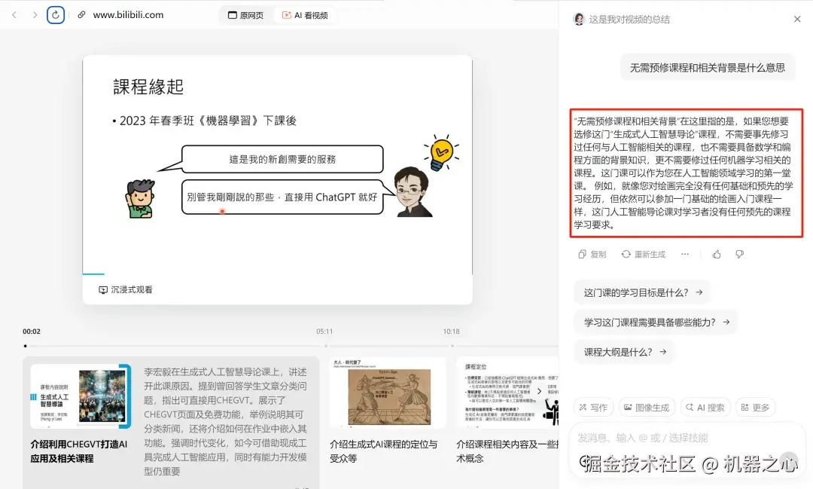Viewport: 813px width, 489px height.
Task: Open the more options ellipsis menu
Action: tap(686, 254)
